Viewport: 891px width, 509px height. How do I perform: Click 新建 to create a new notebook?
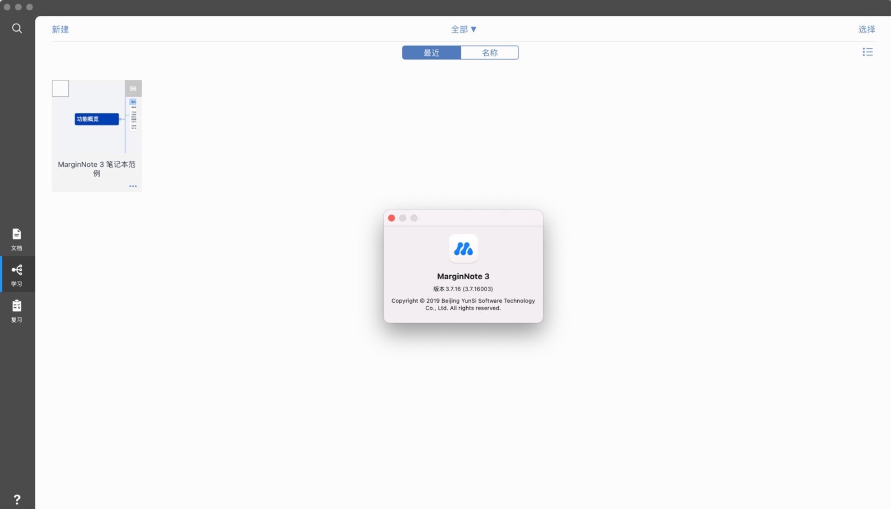[x=60, y=29]
